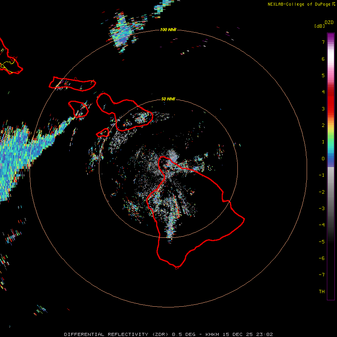
Task: Select the 100 NMI range ring label
Action: tap(168, 30)
